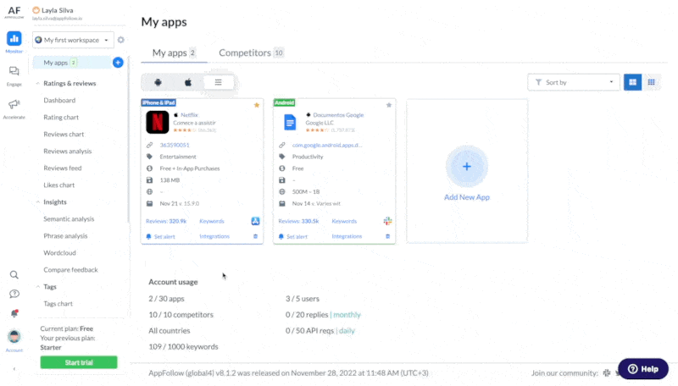
Task: Filter apps by Android icon
Action: pyautogui.click(x=158, y=82)
